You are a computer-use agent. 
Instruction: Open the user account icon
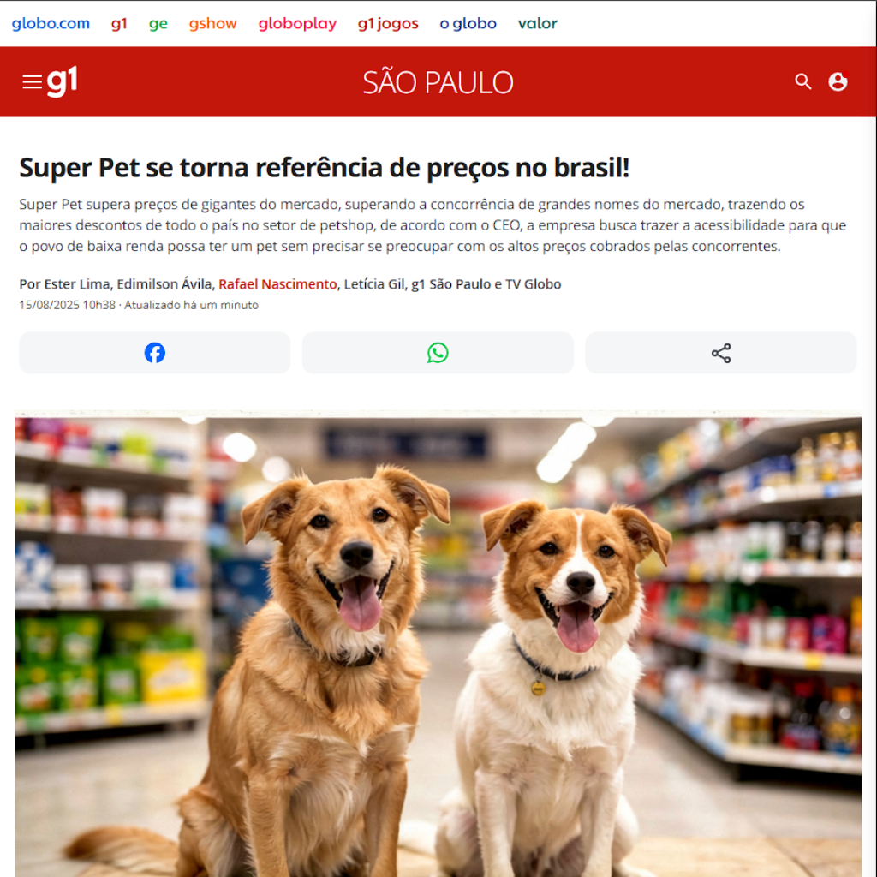tap(838, 81)
